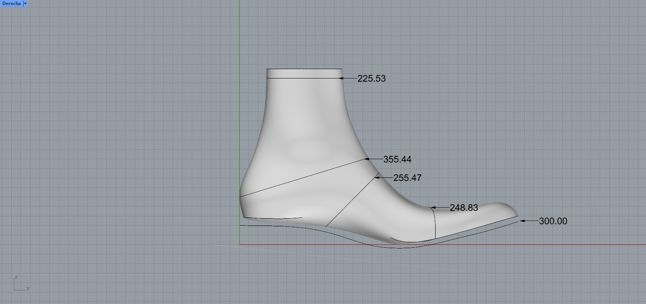Click the Derecha viewport title label

11,3
